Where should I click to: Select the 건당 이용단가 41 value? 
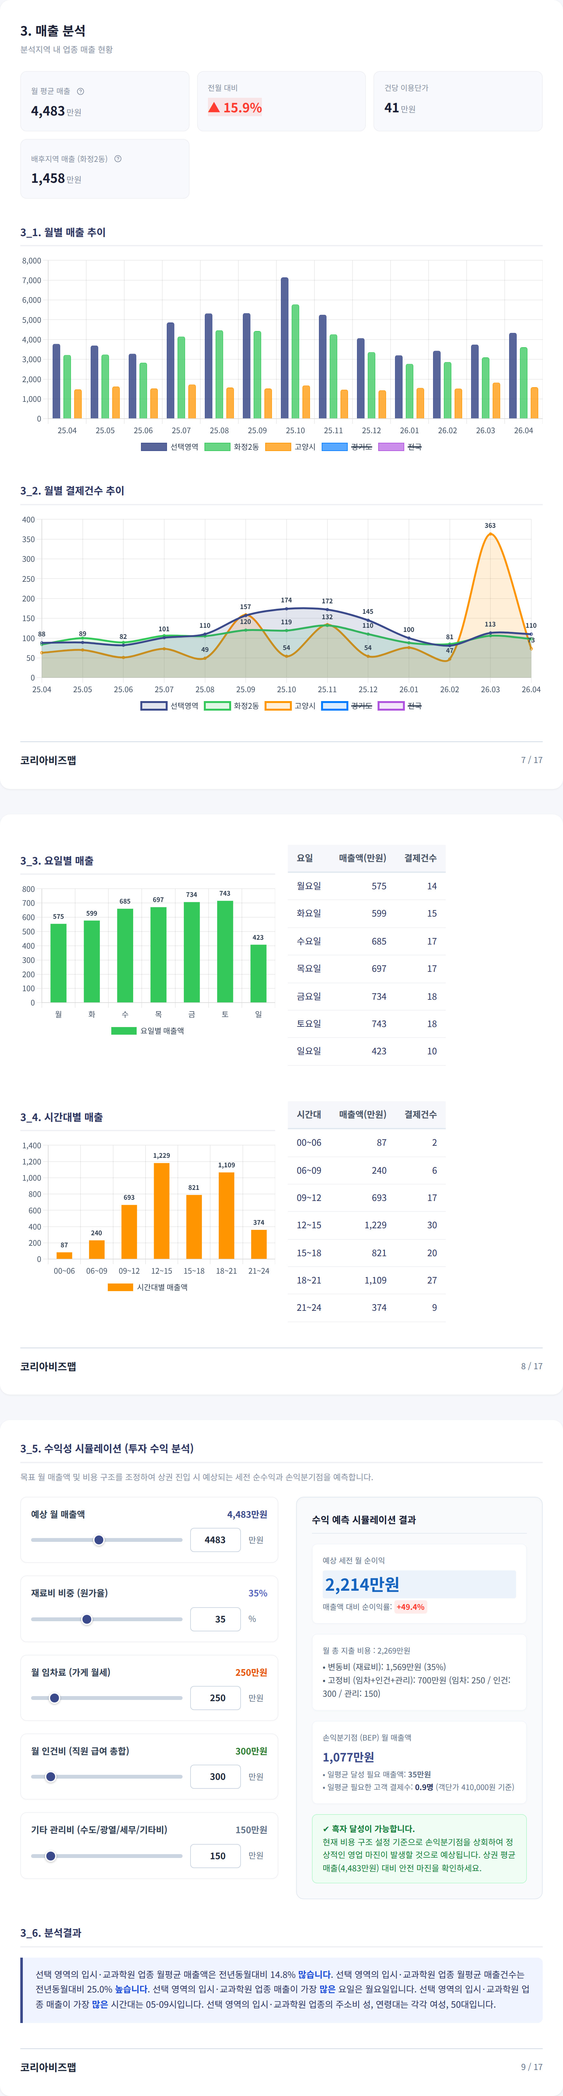click(x=392, y=107)
